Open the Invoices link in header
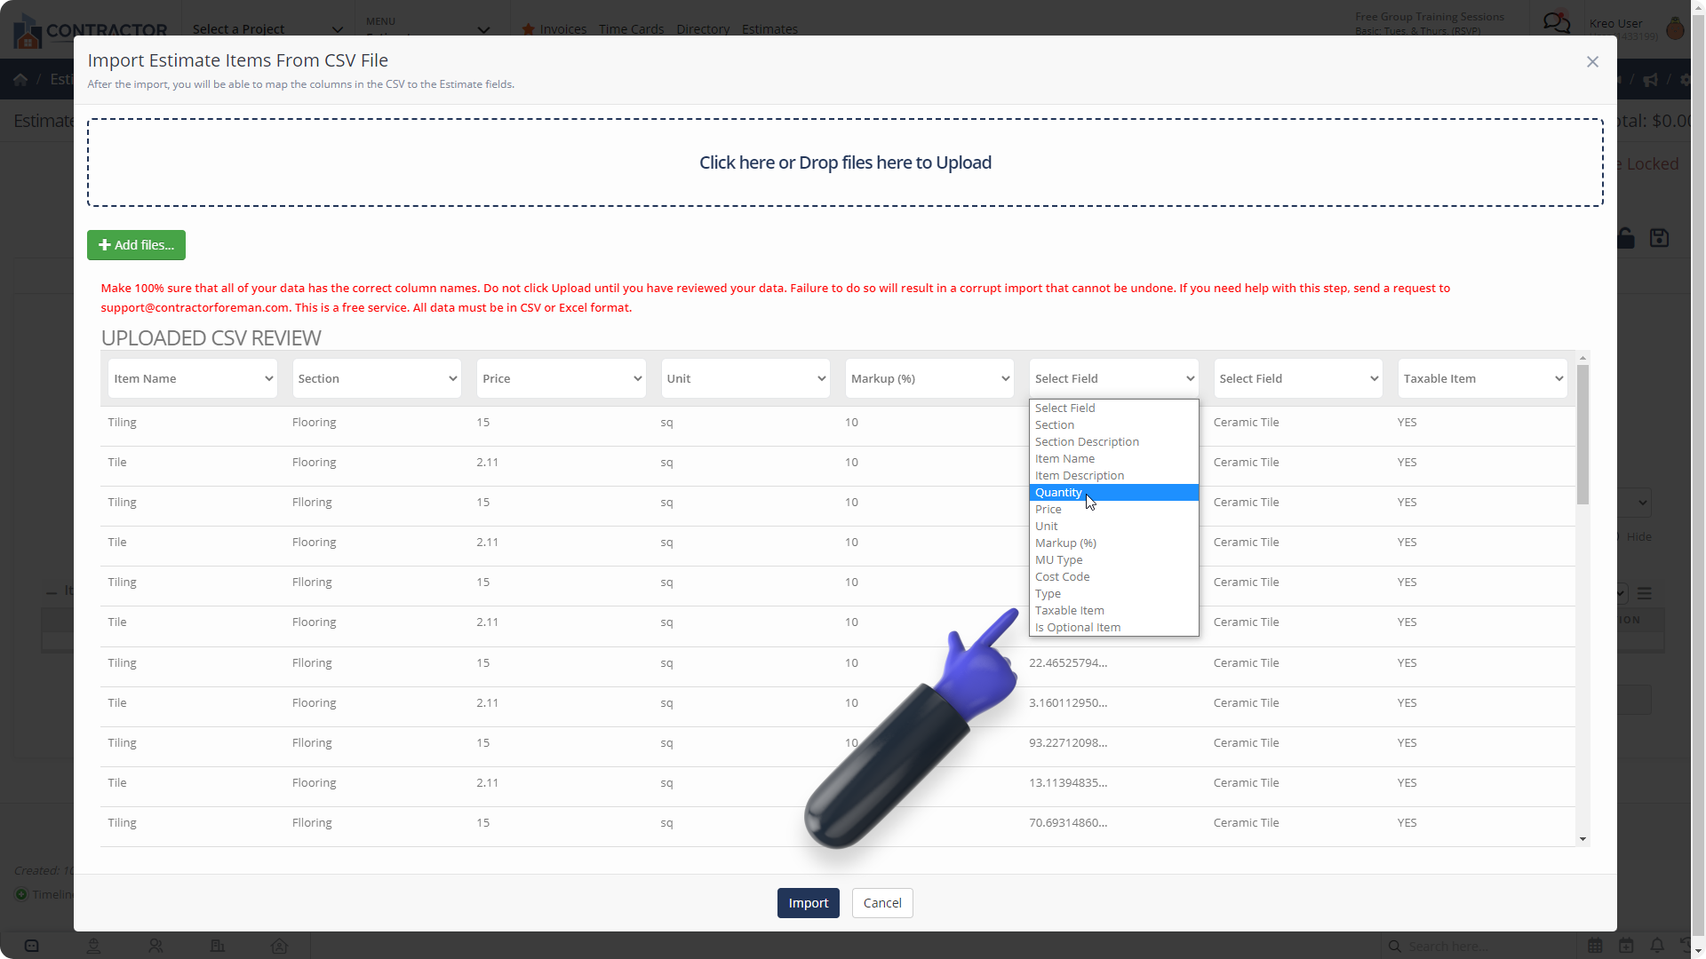Image resolution: width=1706 pixels, height=959 pixels. coord(563,29)
